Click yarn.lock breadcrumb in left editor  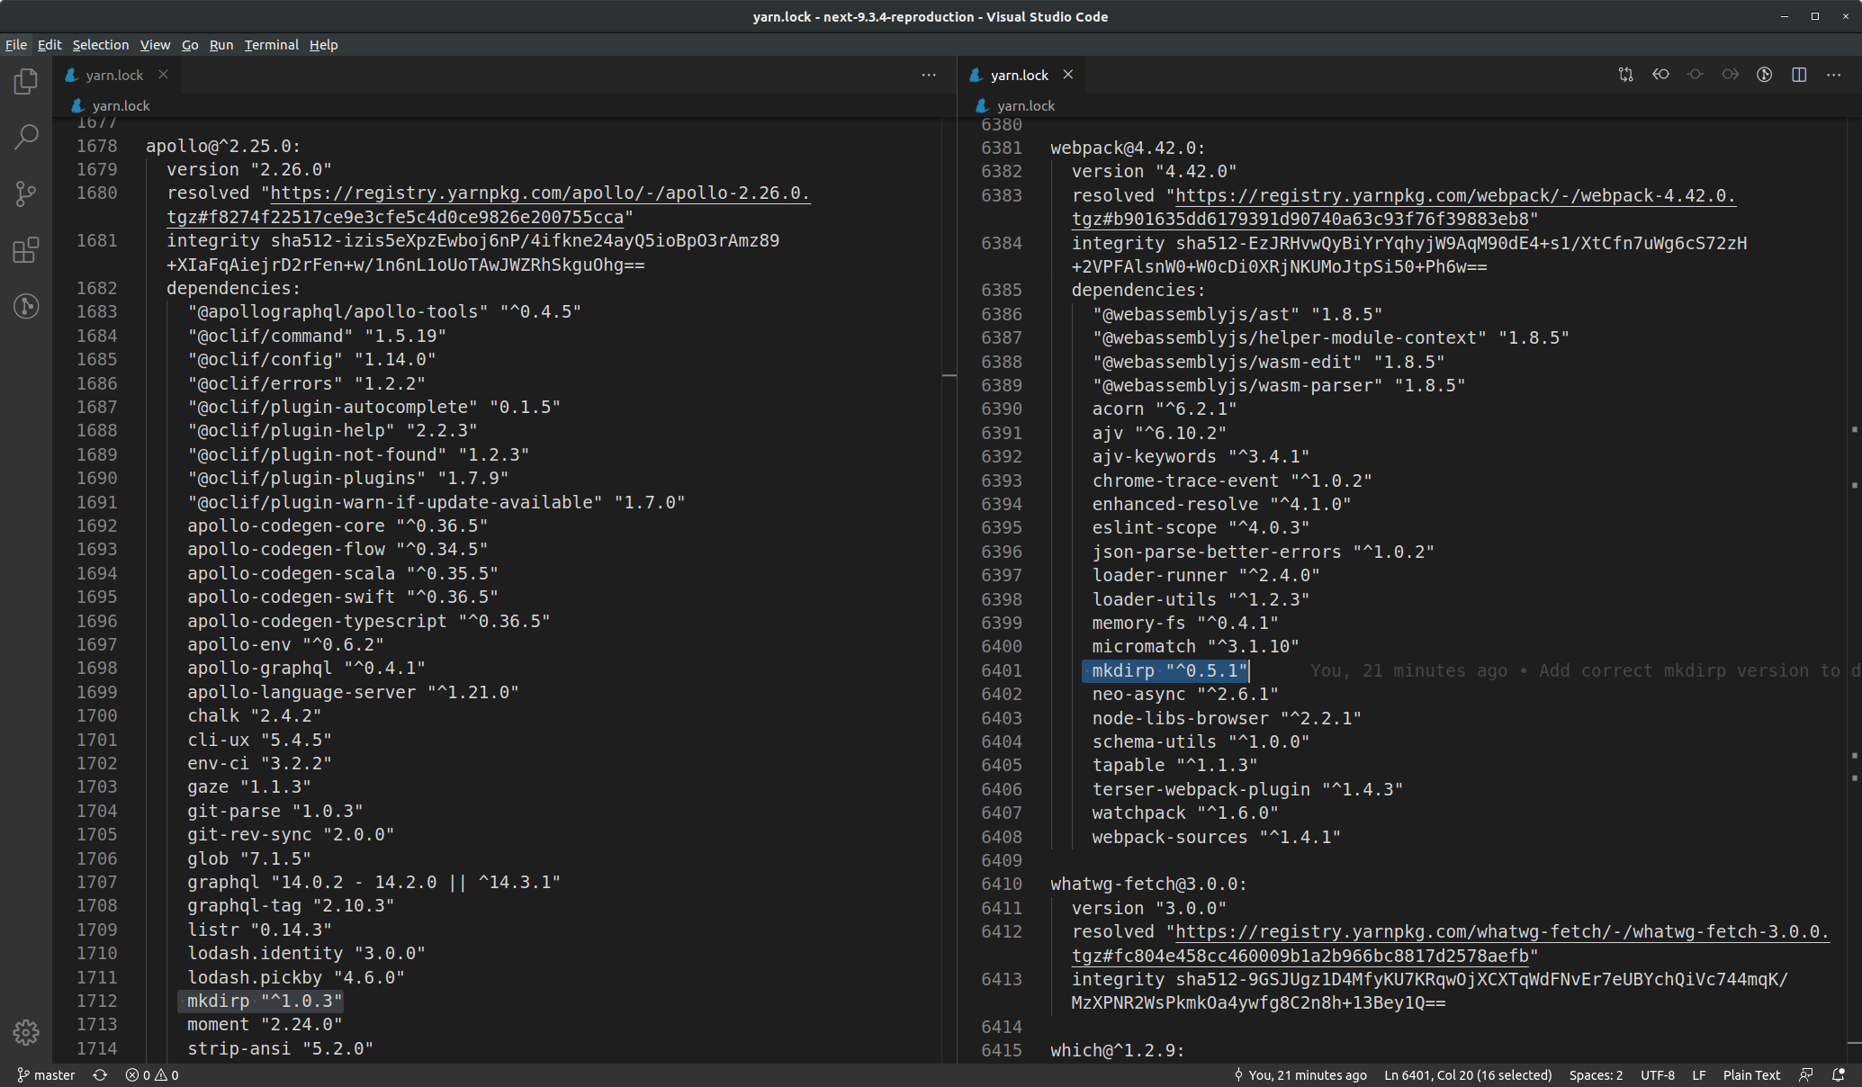pyautogui.click(x=121, y=105)
